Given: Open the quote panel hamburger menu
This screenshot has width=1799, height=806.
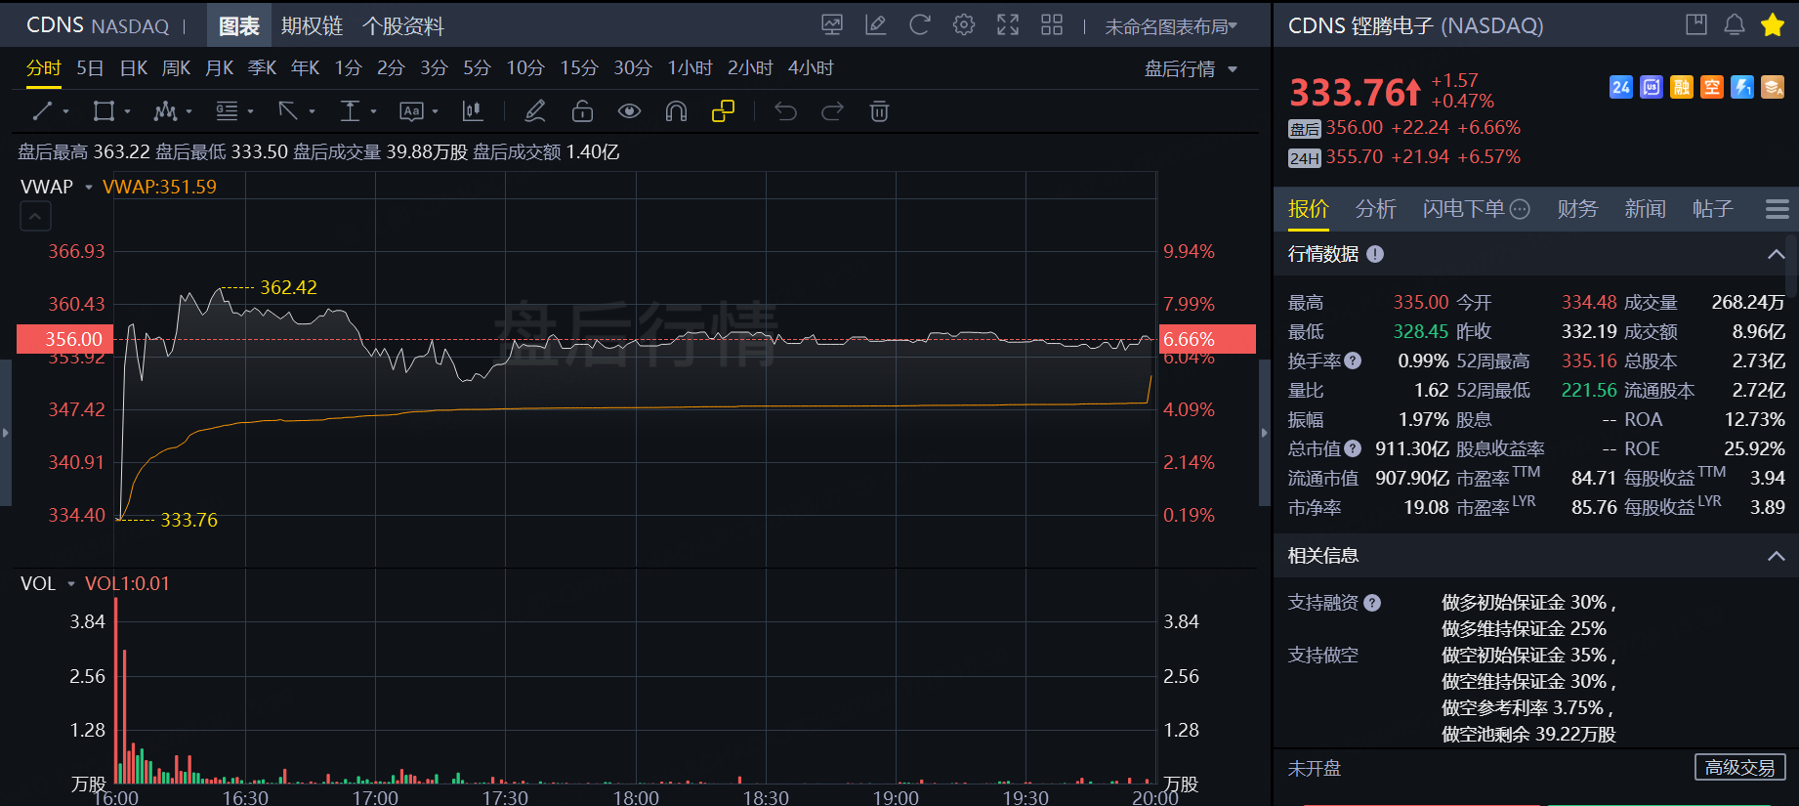Looking at the screenshot, I should (x=1778, y=209).
